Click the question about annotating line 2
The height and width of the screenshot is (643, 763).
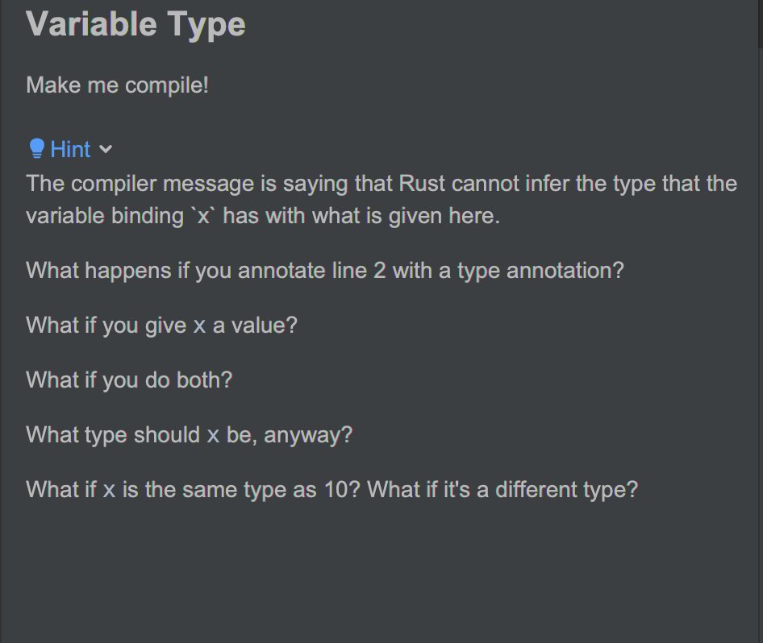pyautogui.click(x=325, y=271)
